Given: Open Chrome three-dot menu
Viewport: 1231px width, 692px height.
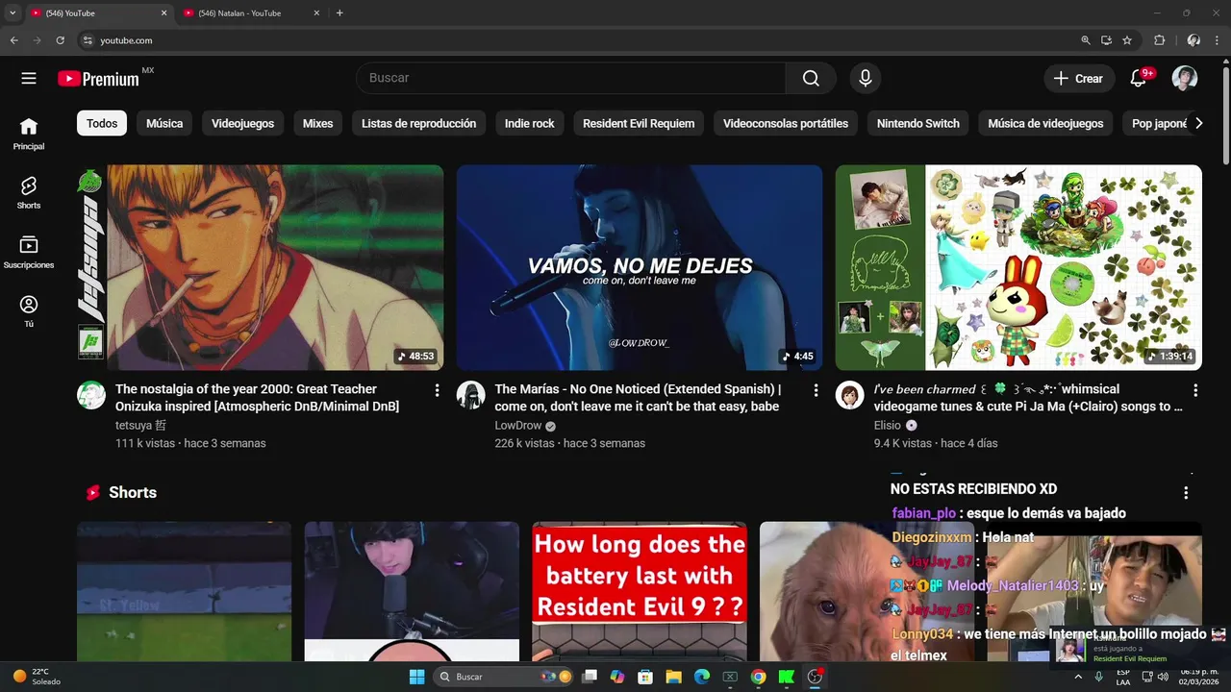Looking at the screenshot, I should tap(1218, 40).
